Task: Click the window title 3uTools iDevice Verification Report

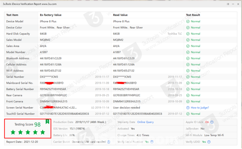Action: tap(30, 4)
